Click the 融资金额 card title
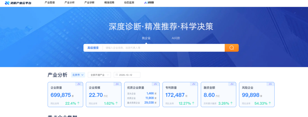This screenshot has width=308, height=117. [209, 88]
